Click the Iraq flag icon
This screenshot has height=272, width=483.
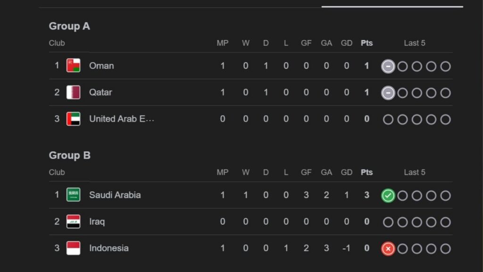click(73, 221)
